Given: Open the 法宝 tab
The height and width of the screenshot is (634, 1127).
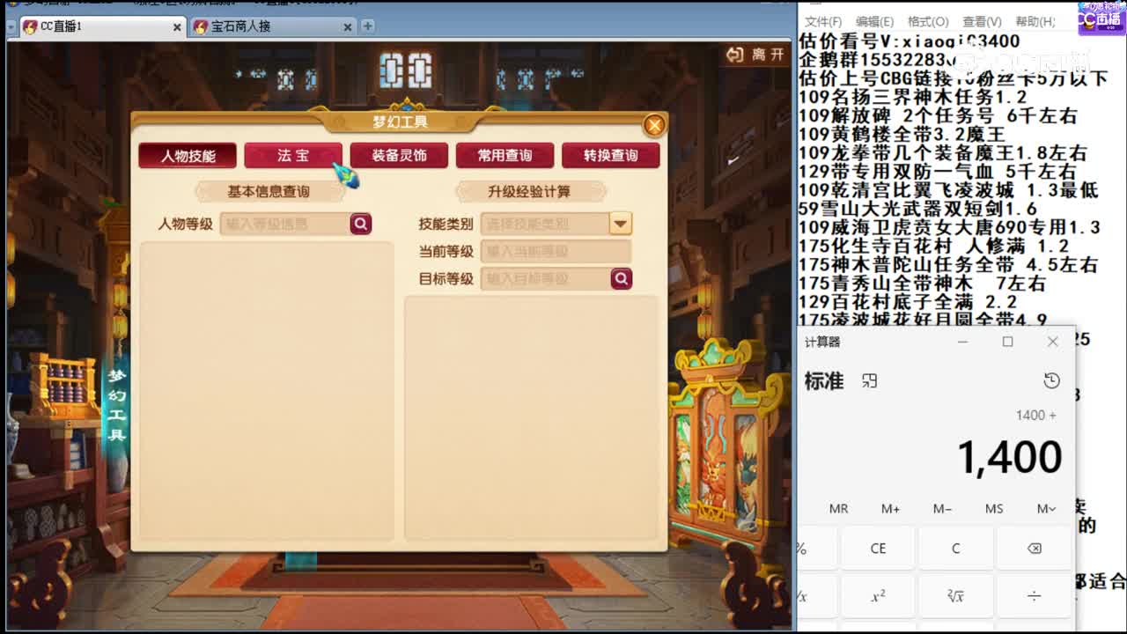Looking at the screenshot, I should pos(293,156).
